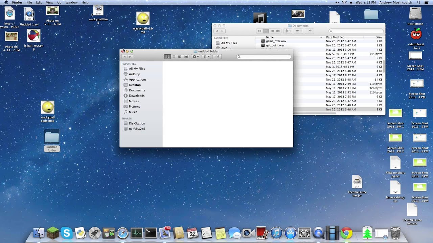Open the File menu
This screenshot has height=243, width=433.
[x=29, y=2]
